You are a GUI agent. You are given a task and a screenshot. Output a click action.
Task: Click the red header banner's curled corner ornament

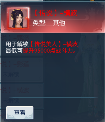tap(100, 29)
